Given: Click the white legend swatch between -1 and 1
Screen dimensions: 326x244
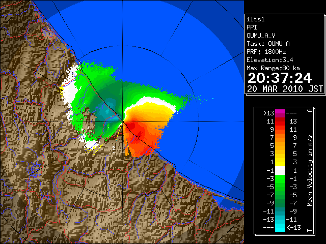Looking at the screenshot, I should pyautogui.click(x=280, y=171).
